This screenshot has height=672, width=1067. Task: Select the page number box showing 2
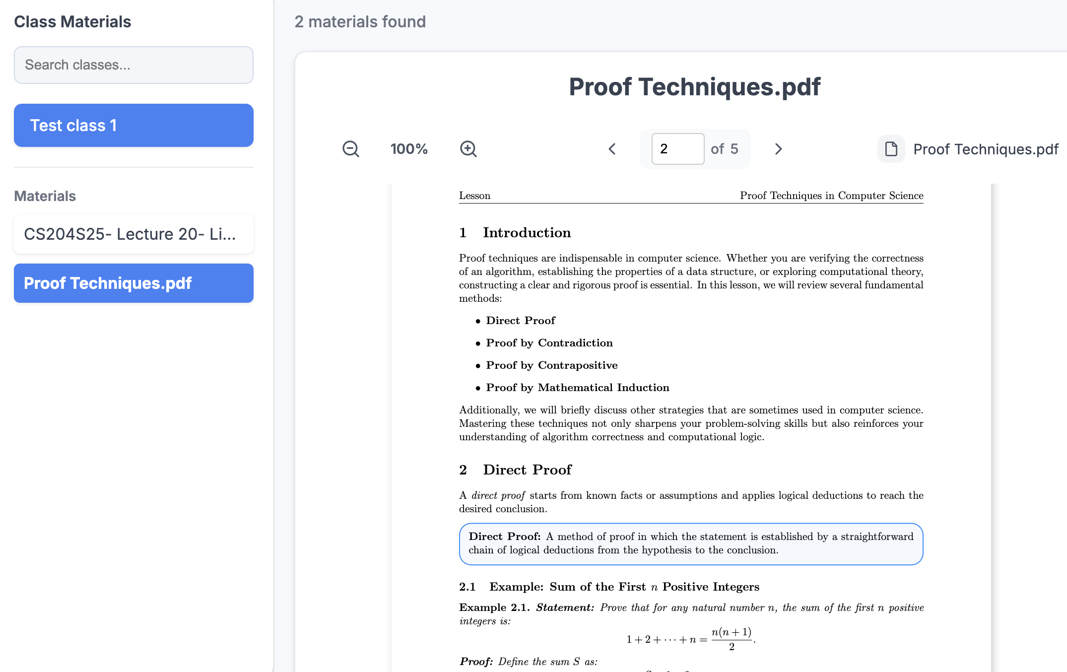coord(677,149)
